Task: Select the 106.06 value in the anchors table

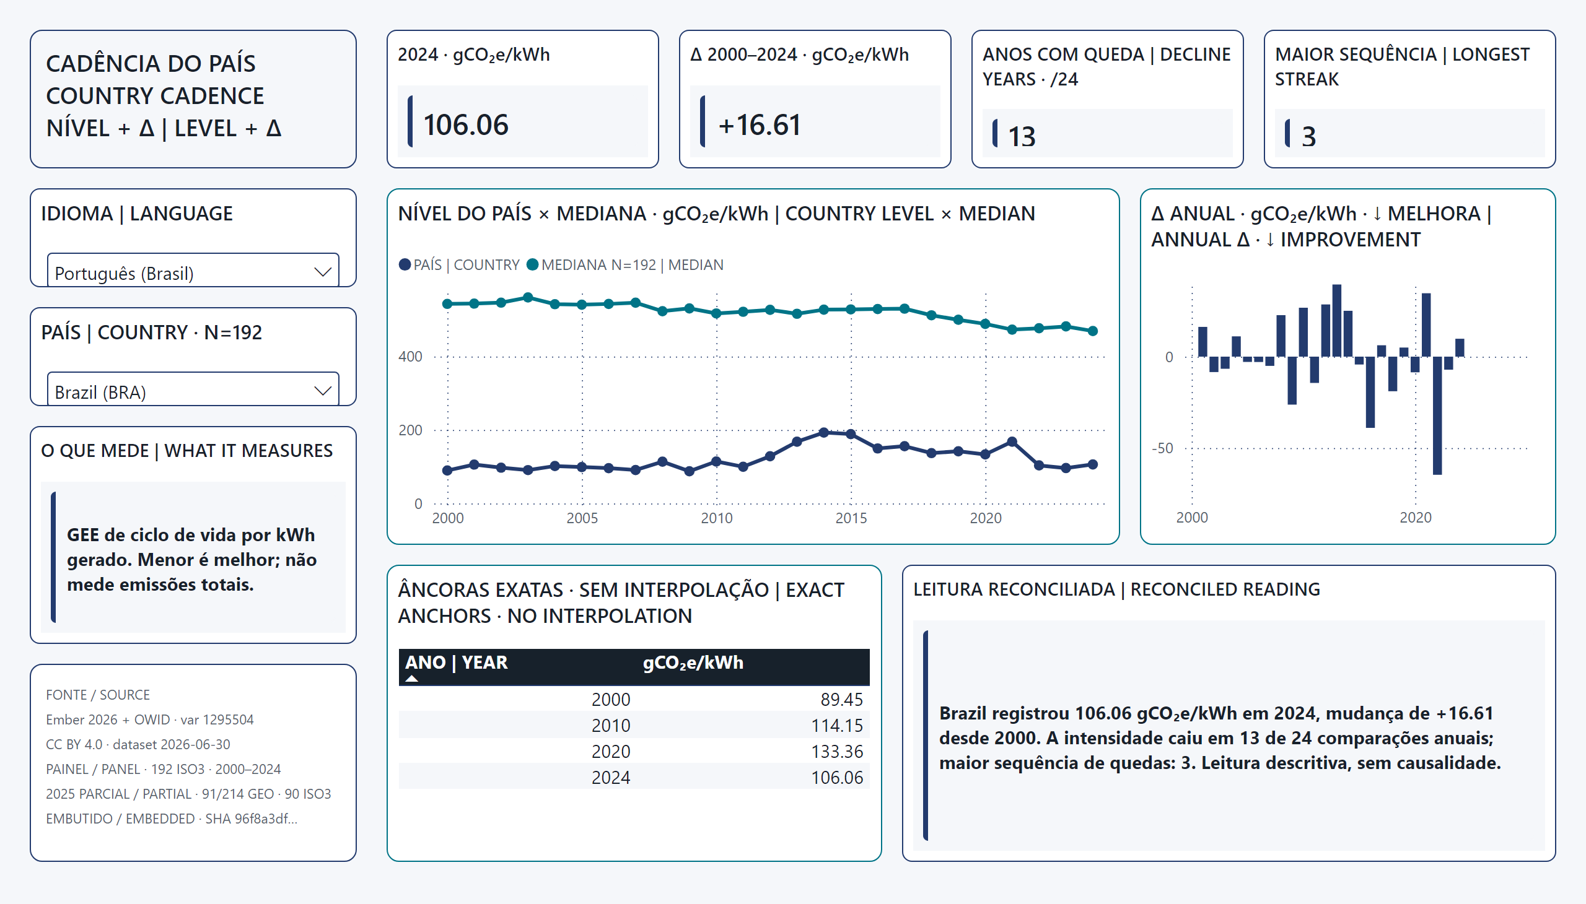Action: 837,778
